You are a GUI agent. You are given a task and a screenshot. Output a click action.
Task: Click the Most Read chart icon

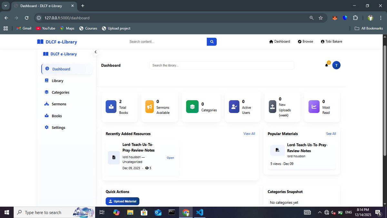(x=314, y=107)
